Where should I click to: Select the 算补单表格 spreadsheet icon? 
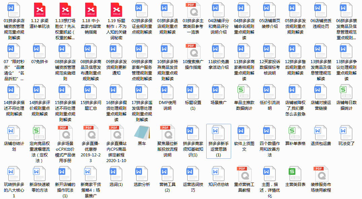(295, 133)
